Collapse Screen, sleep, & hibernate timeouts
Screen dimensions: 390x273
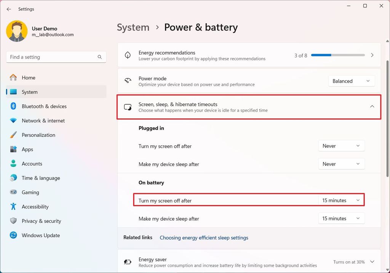coord(372,107)
